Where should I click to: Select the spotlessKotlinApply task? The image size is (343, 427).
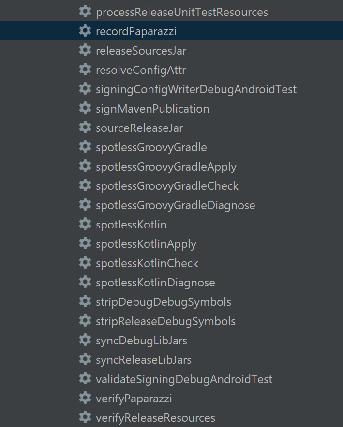pos(146,243)
